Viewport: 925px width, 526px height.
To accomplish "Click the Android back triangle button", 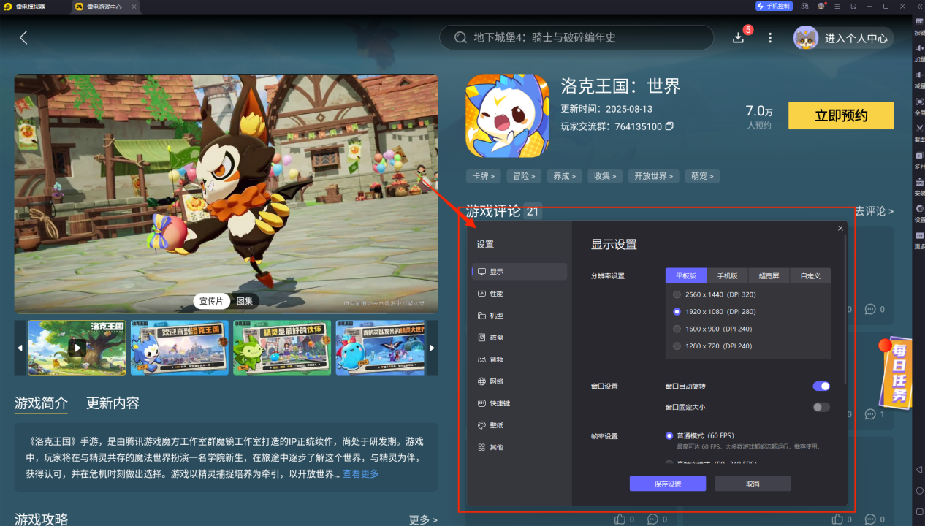I will [919, 470].
